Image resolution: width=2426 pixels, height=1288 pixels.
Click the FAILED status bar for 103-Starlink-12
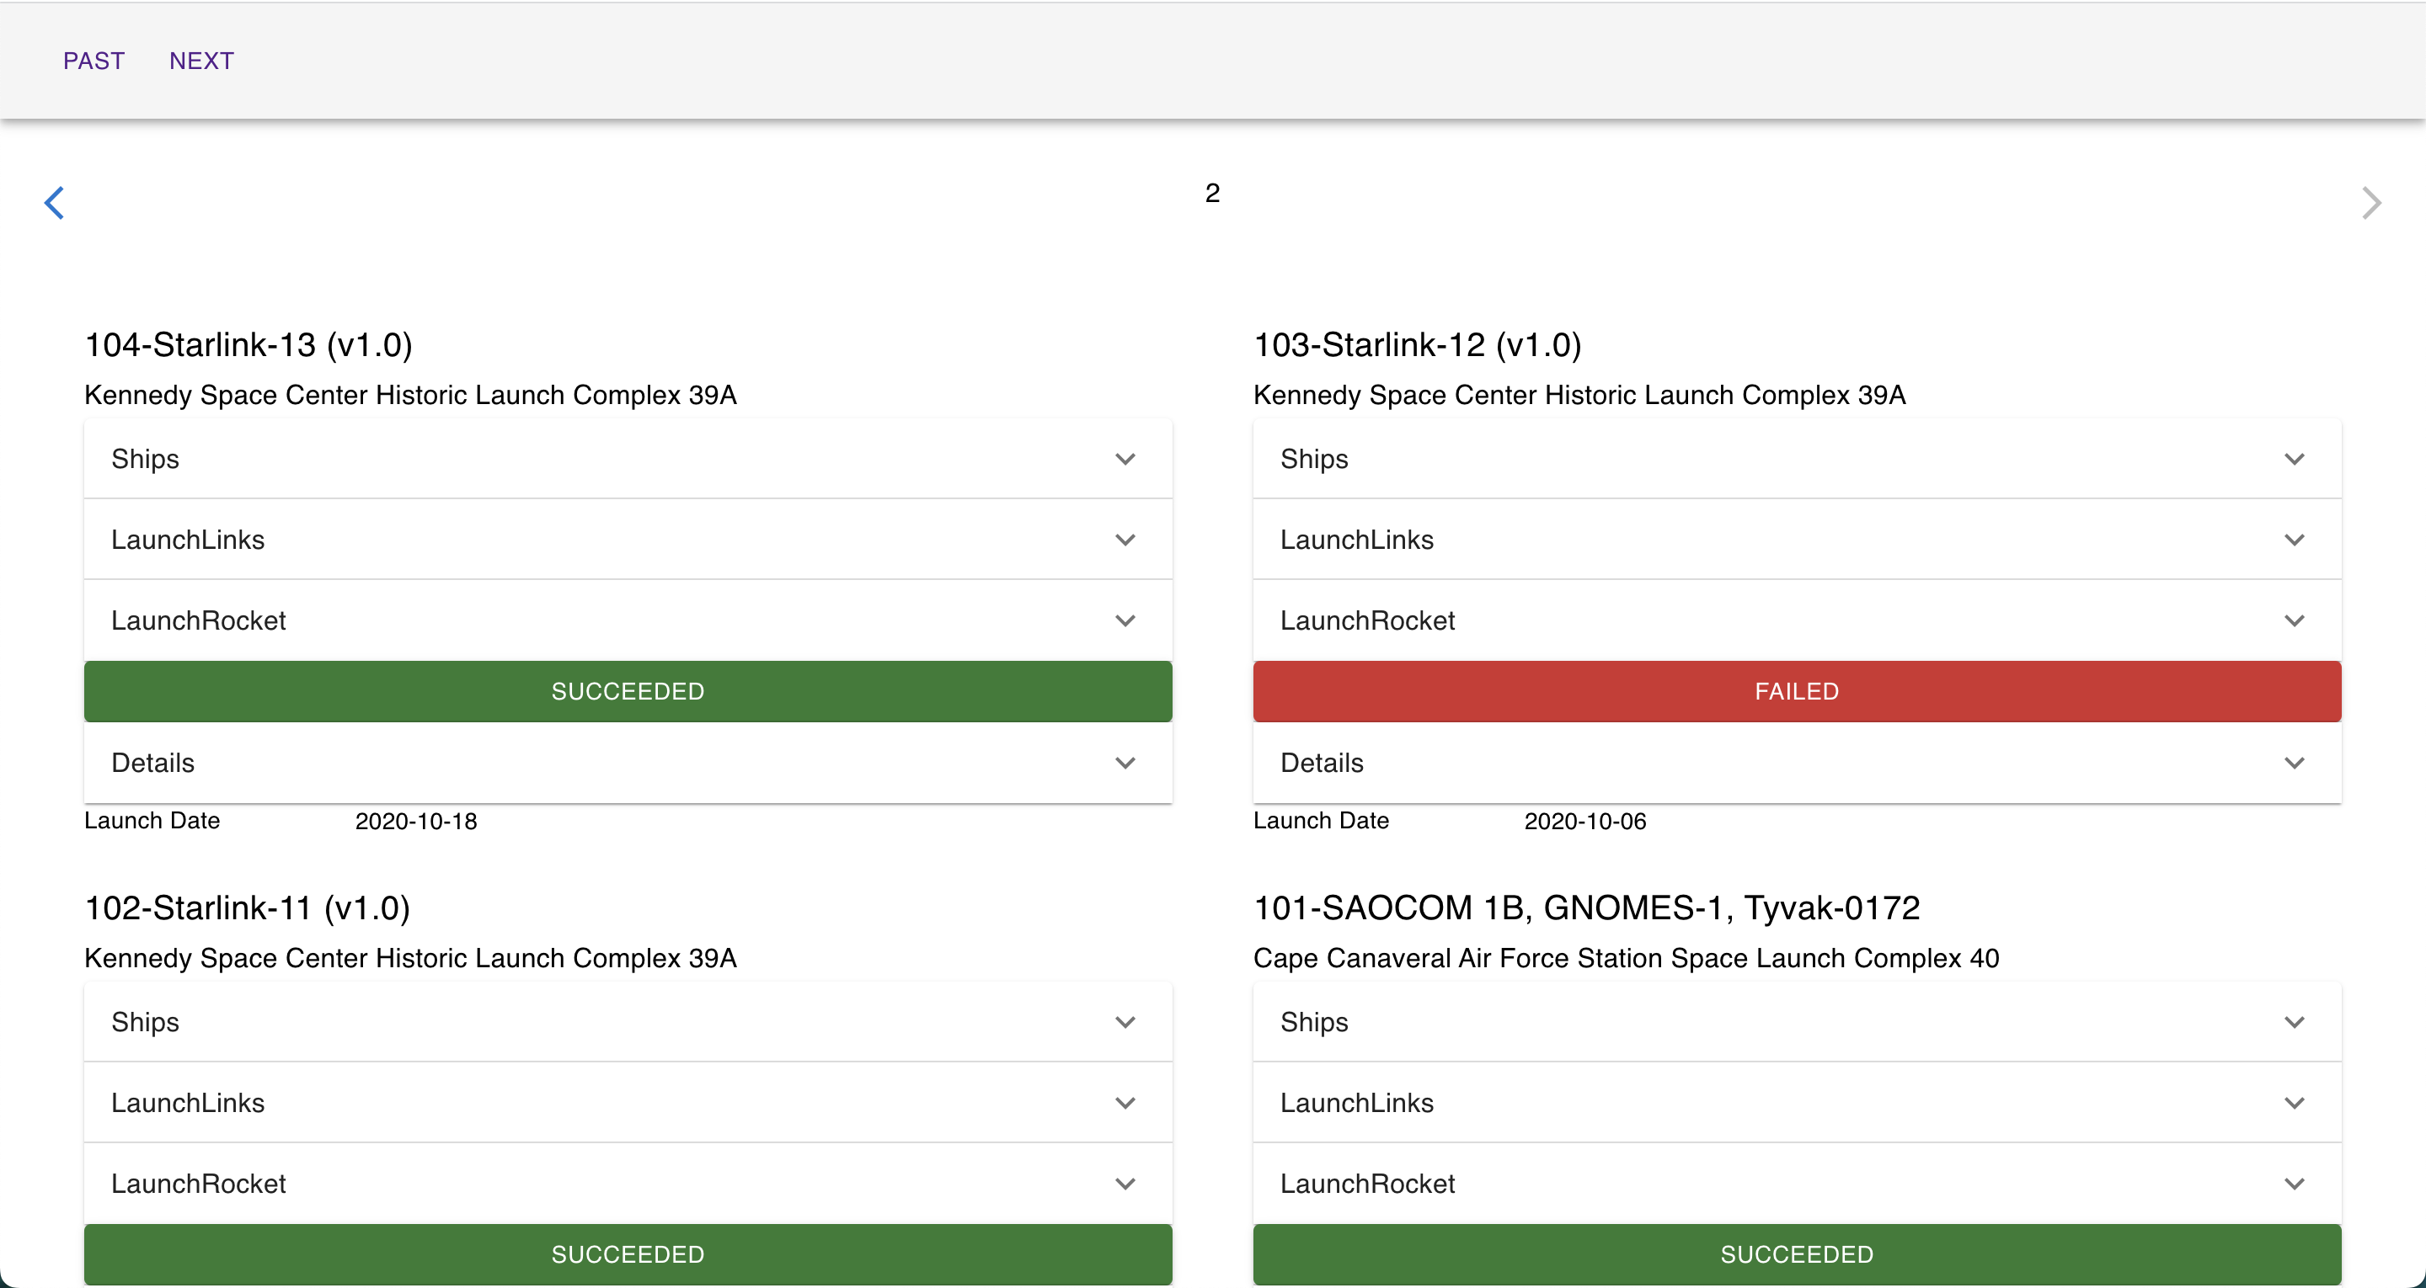[x=1795, y=691]
